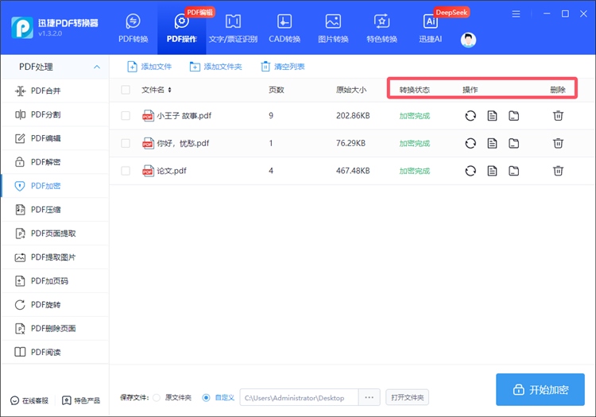Screen dimensions: 596x417
Task: Click the 添加文件夹 button
Action: pos(215,67)
